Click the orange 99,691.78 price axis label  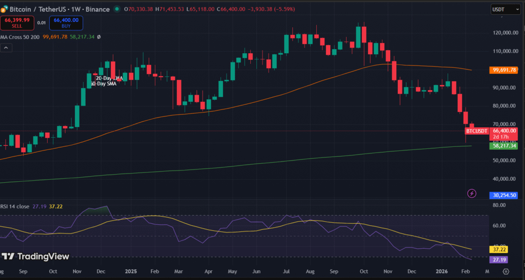tap(503, 70)
